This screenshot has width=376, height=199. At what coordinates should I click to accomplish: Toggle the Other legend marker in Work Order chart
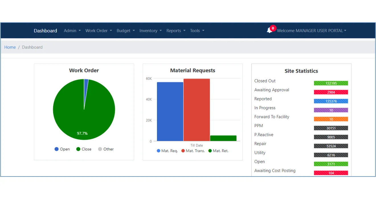pyautogui.click(x=100, y=149)
